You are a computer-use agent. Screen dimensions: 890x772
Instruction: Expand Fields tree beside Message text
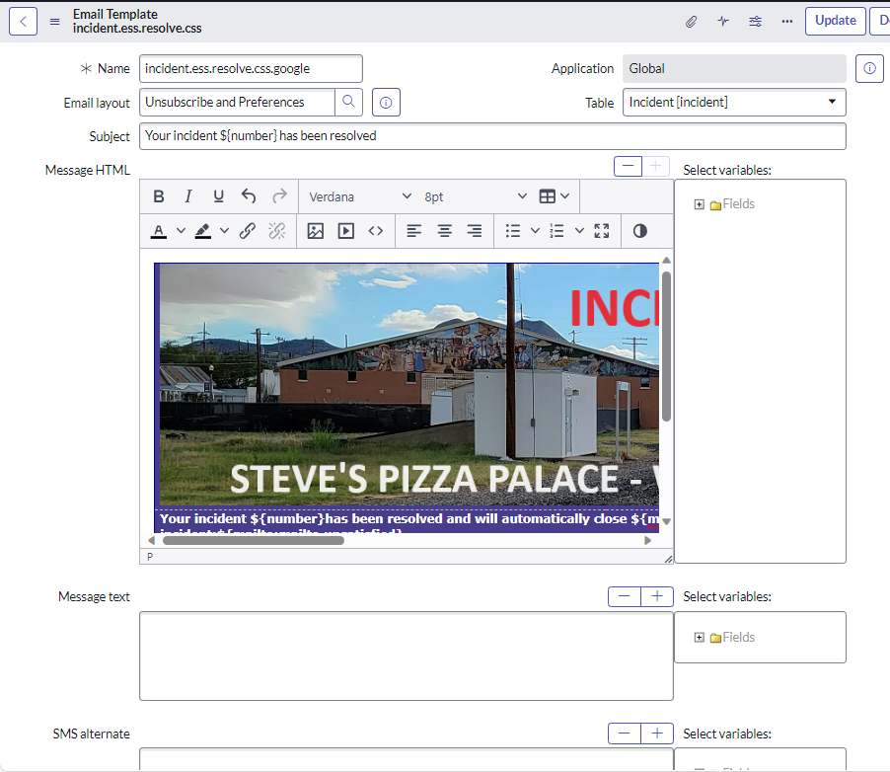(700, 638)
